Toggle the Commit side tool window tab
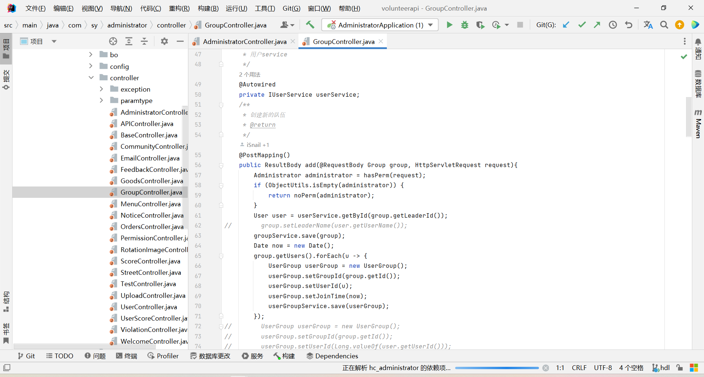Screen dimensions: 704x377 pos(6,80)
